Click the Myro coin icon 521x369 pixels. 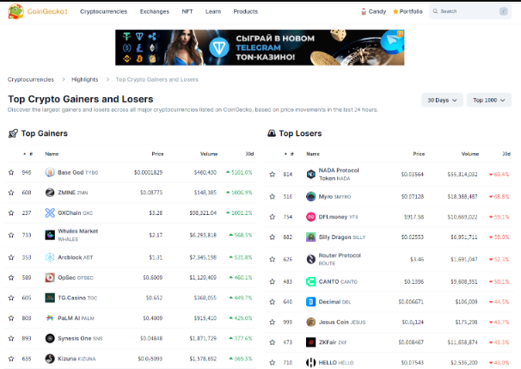(x=310, y=196)
